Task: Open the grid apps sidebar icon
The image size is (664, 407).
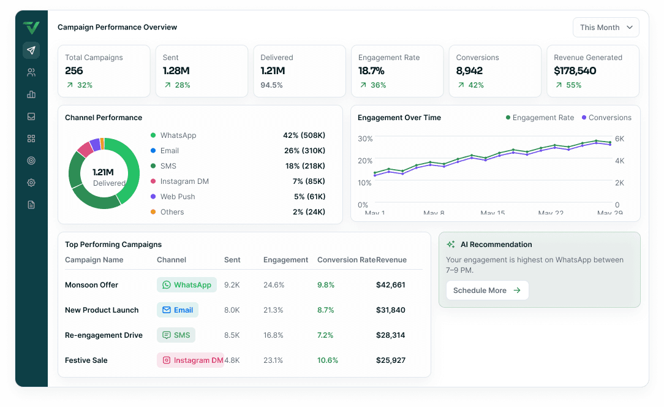Action: tap(31, 139)
